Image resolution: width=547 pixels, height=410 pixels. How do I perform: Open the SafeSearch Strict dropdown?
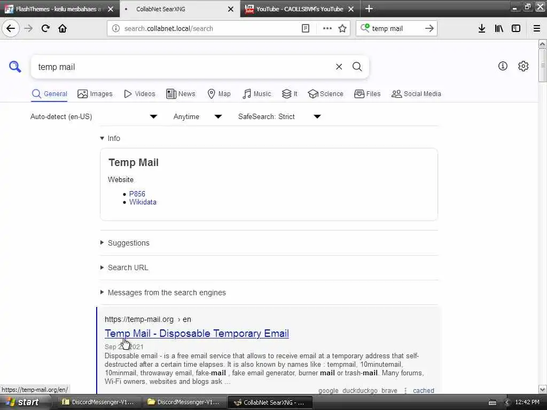pyautogui.click(x=279, y=116)
